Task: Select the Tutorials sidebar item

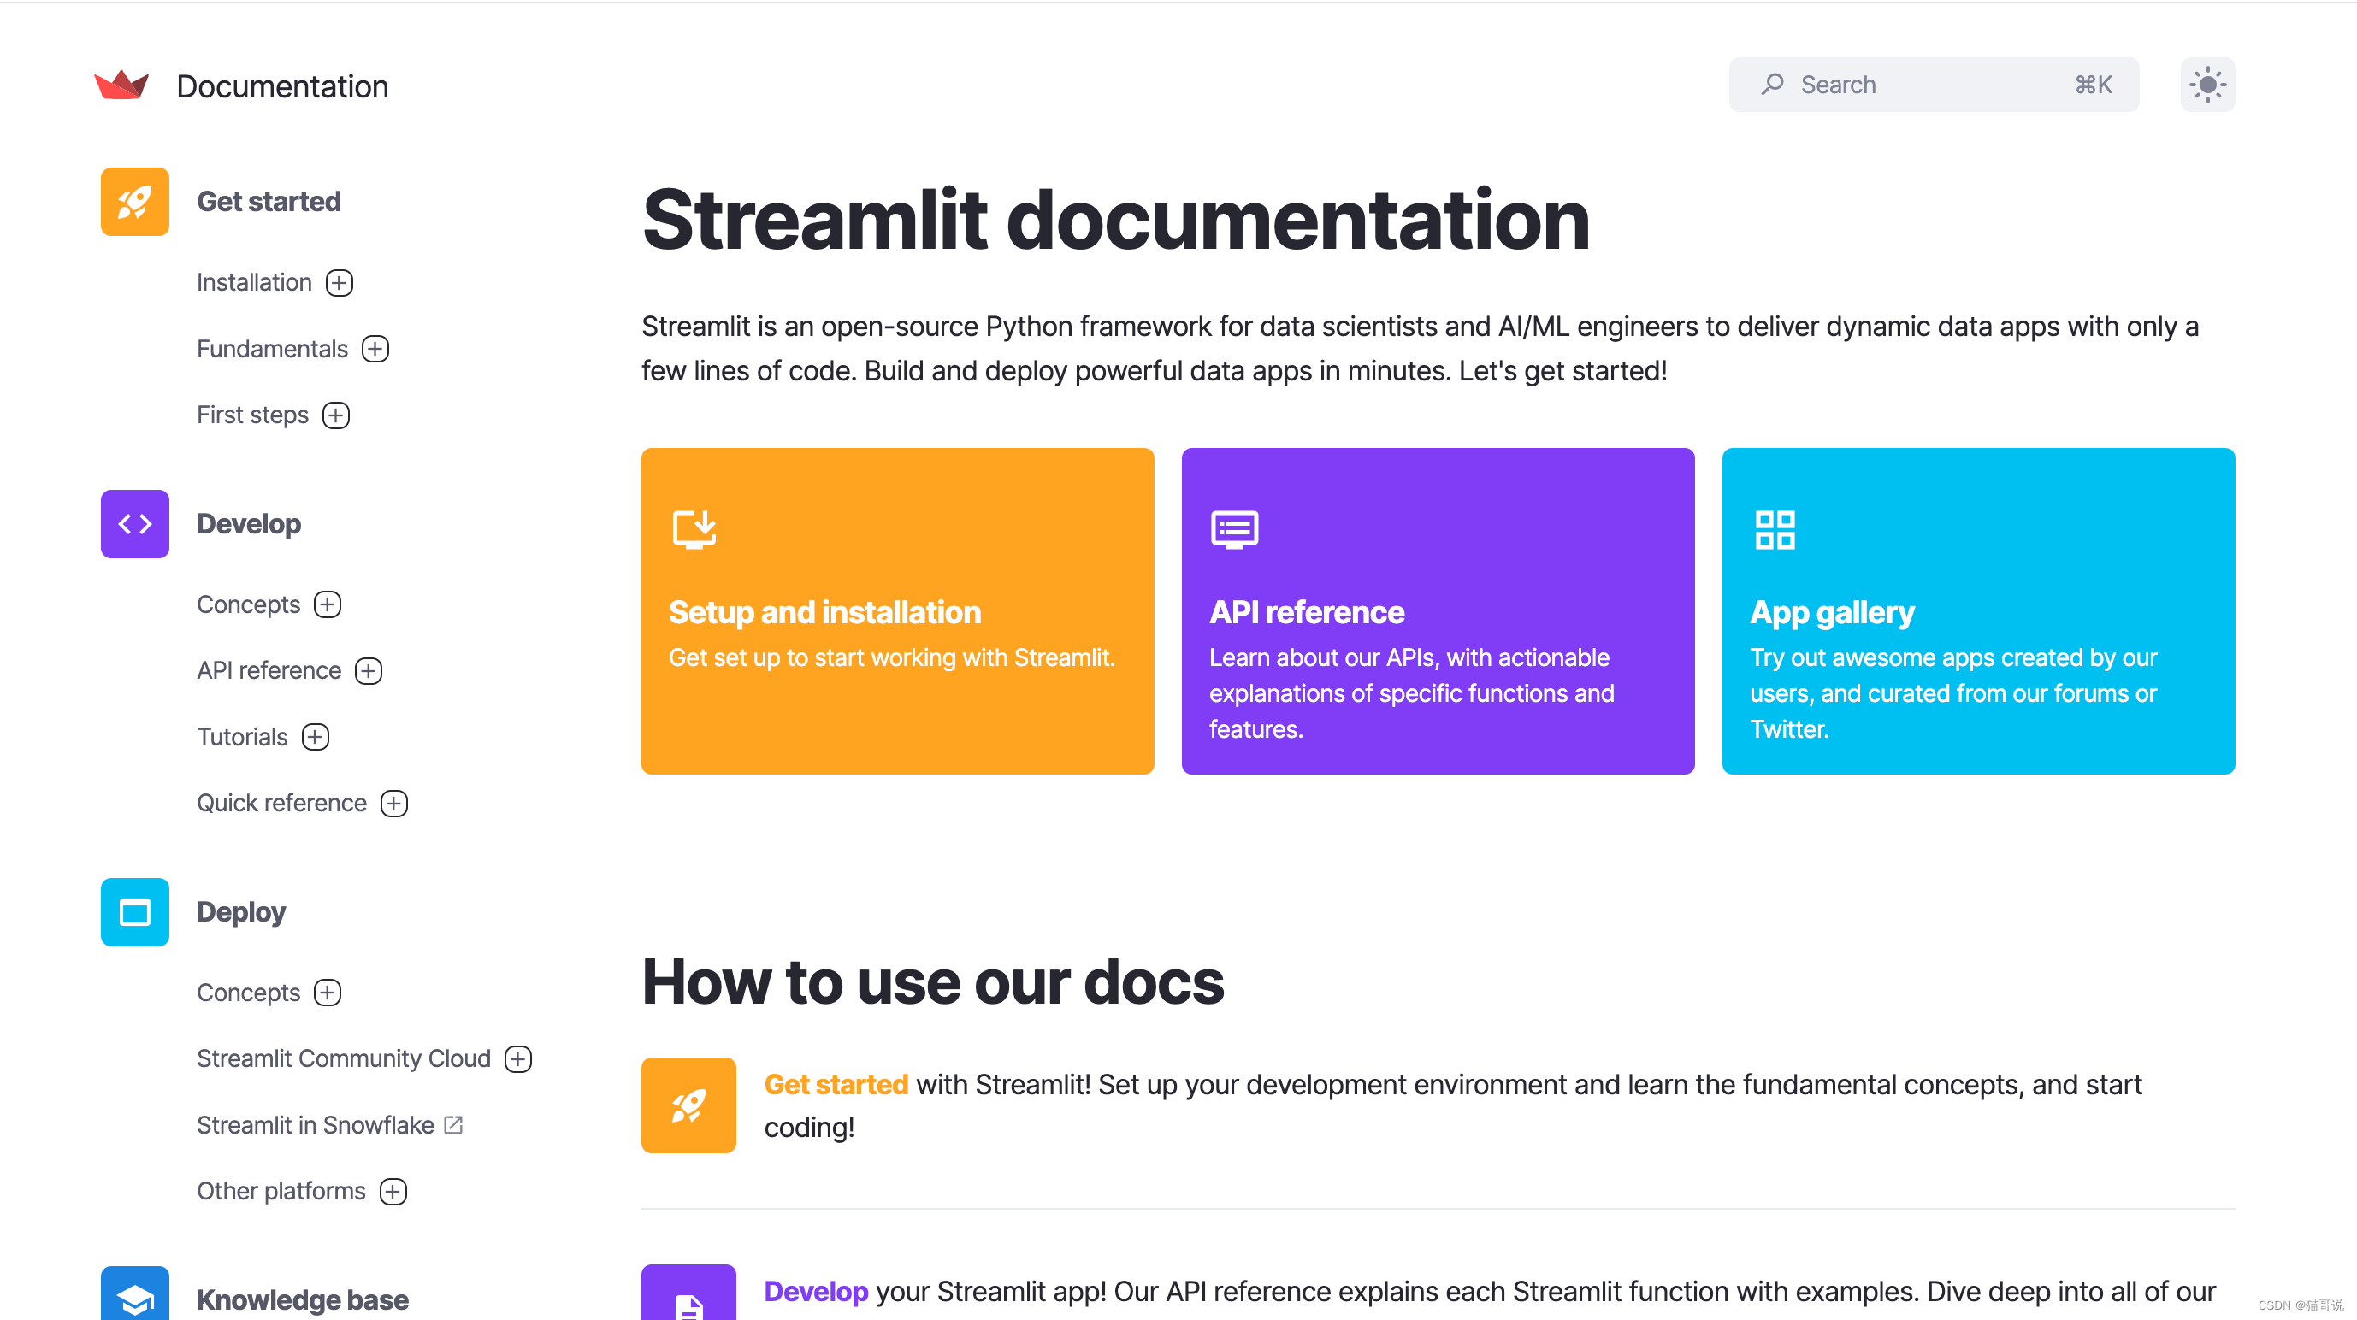Action: 241,736
